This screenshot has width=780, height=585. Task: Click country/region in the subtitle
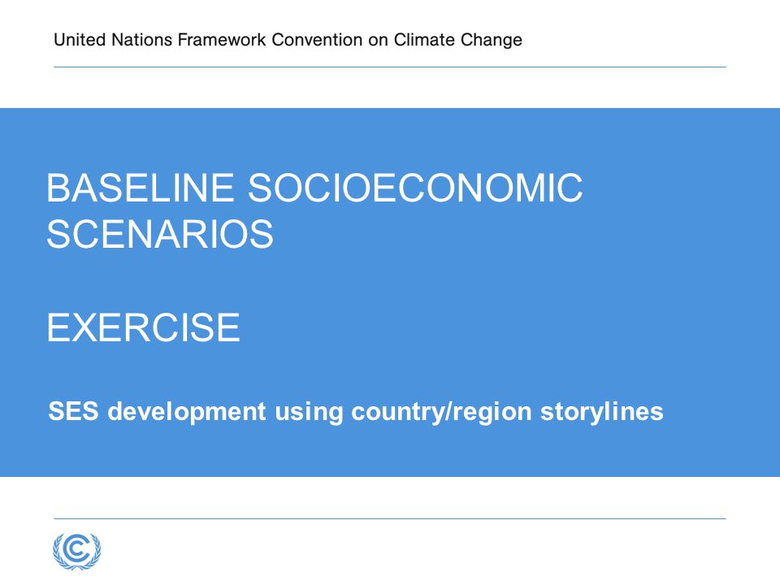point(442,413)
